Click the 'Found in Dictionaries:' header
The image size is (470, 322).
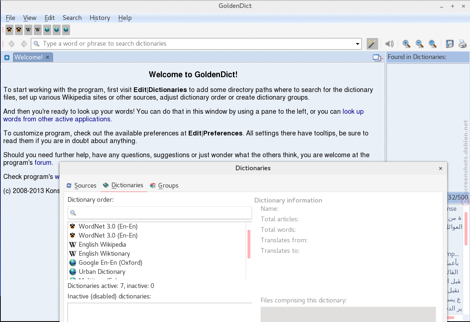pyautogui.click(x=417, y=57)
